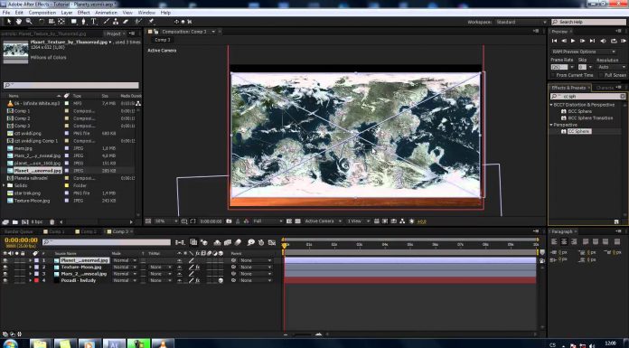The width and height of the screenshot is (629, 348).
Task: Open the Full resolution dropdown in viewer
Action: tap(268, 221)
